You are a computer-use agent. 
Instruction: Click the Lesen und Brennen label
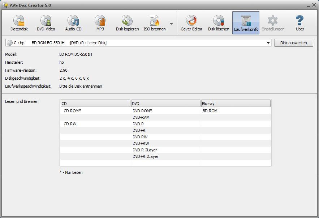(x=22, y=101)
